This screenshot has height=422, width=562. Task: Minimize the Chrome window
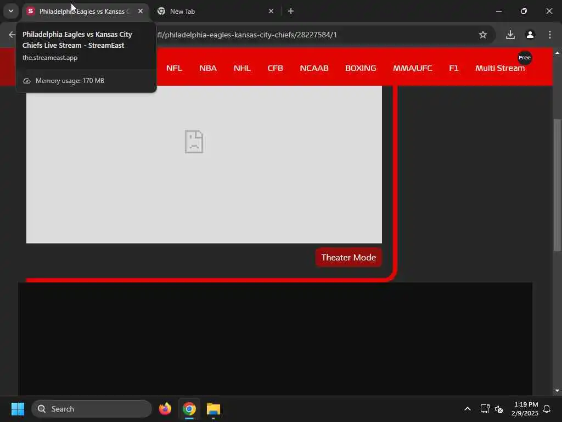point(498,11)
